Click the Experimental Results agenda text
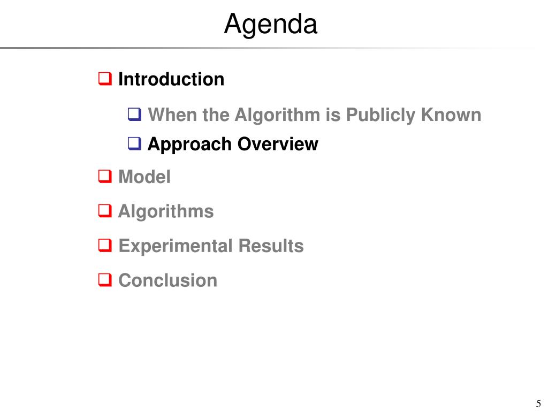Viewport: 548px width, 411px height. pos(211,246)
